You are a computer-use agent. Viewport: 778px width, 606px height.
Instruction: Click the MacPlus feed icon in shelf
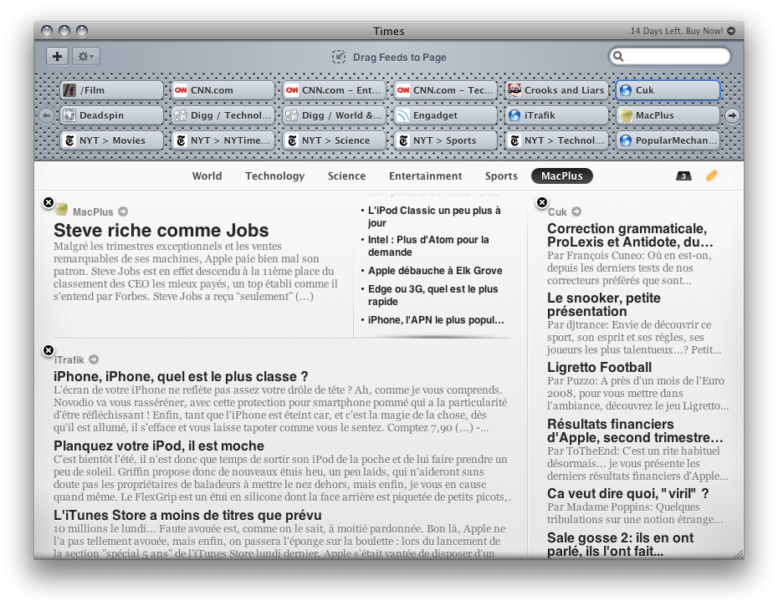click(x=626, y=115)
